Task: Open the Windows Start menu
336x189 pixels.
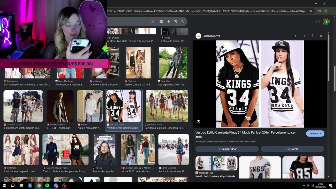Action: click(x=4, y=186)
